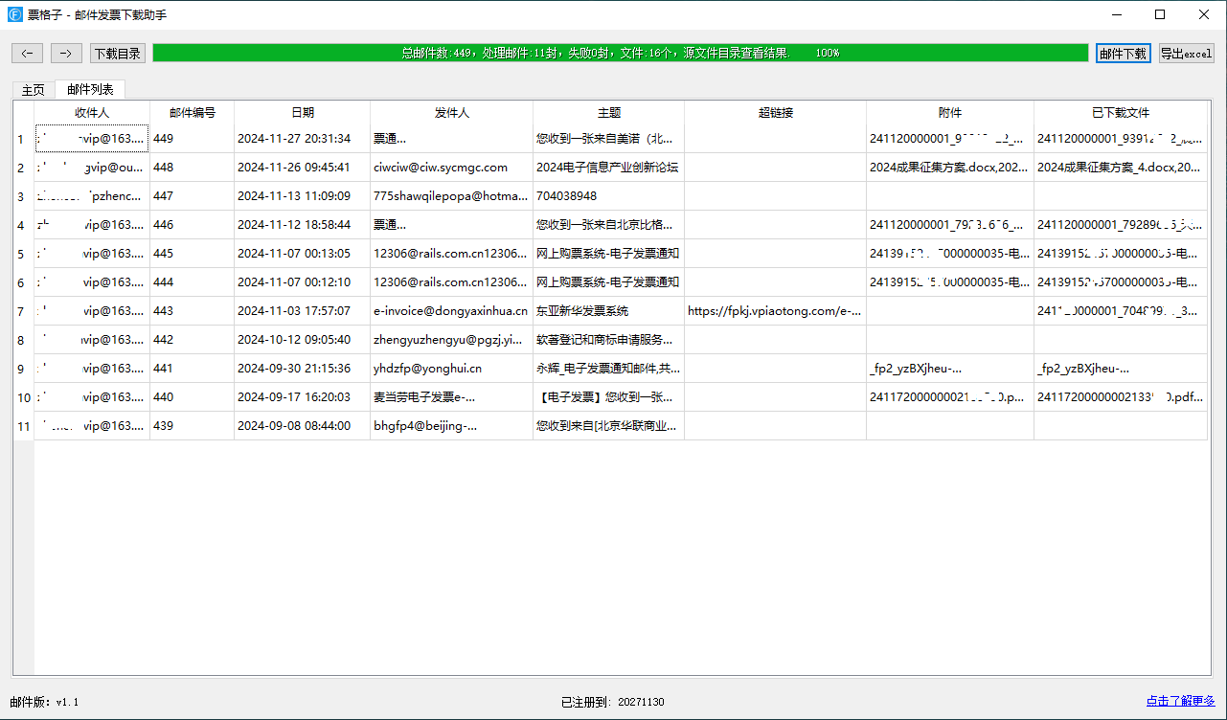
Task: Click subject 2024电子信息产业创新论坛
Action: [608, 168]
